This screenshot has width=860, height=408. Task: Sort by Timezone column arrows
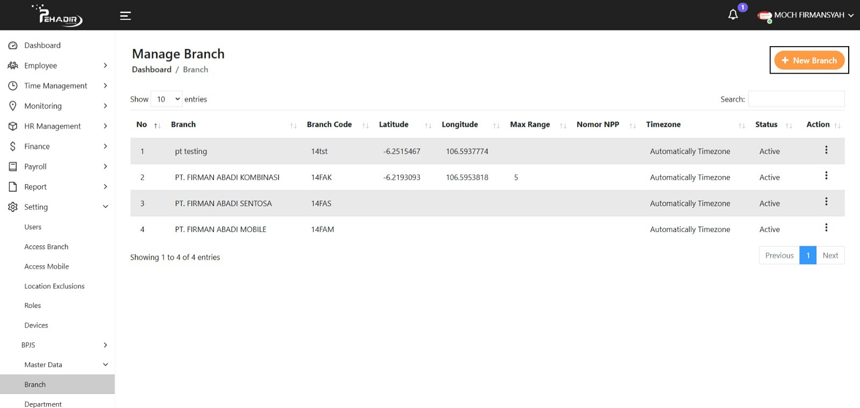742,126
